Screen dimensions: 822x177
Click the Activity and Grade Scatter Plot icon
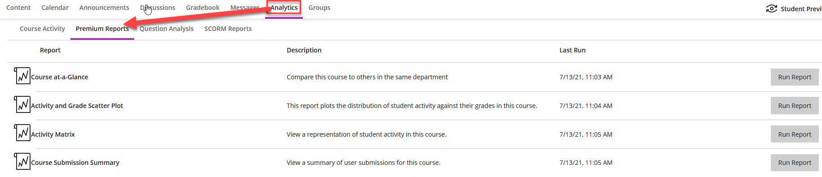(x=22, y=105)
